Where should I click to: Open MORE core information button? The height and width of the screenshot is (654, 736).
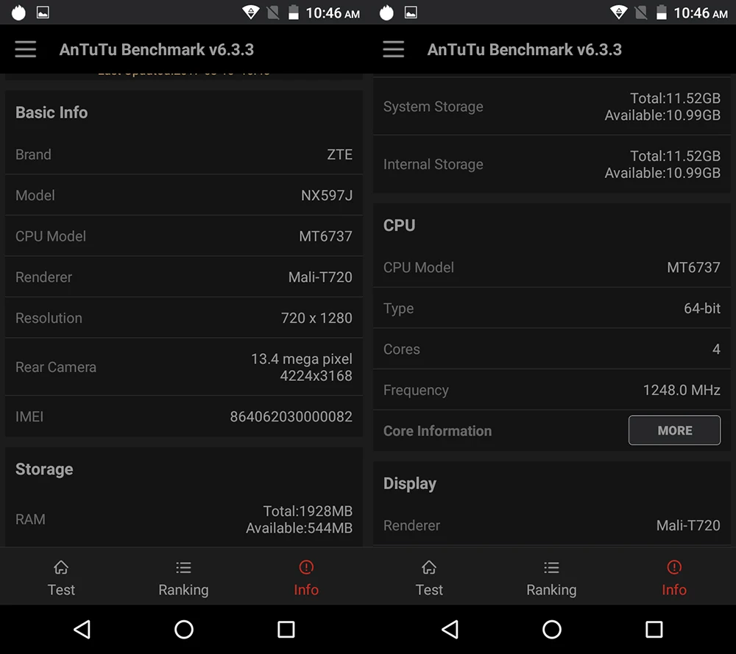pos(674,430)
